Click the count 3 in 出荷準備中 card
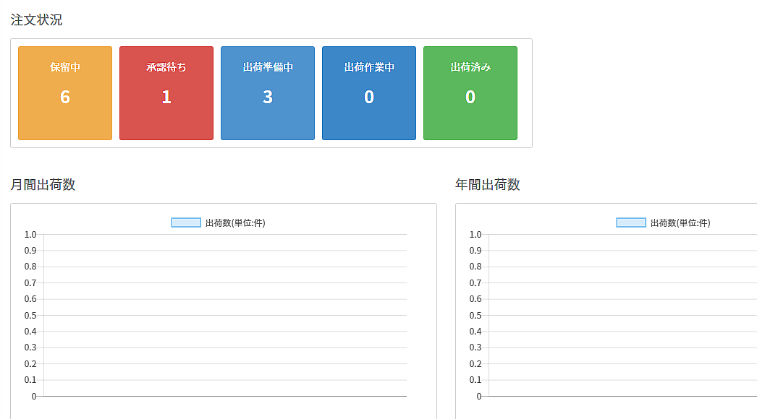Screen dimensions: 757x419 [x=268, y=97]
